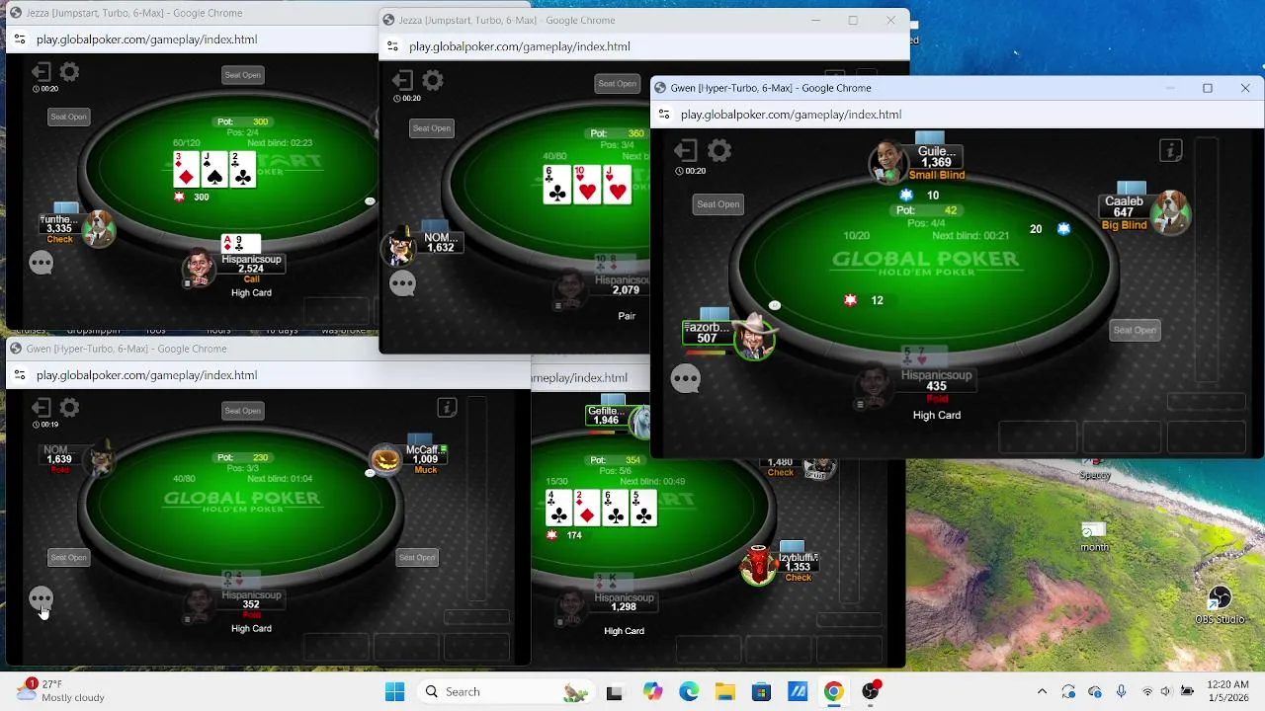Take left Seat Open in pot 42 window
Viewport: 1265px width, 711px height.
click(x=718, y=204)
